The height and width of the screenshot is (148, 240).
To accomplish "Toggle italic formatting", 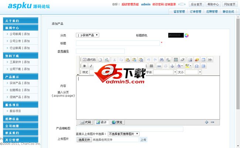I will 91,66.
